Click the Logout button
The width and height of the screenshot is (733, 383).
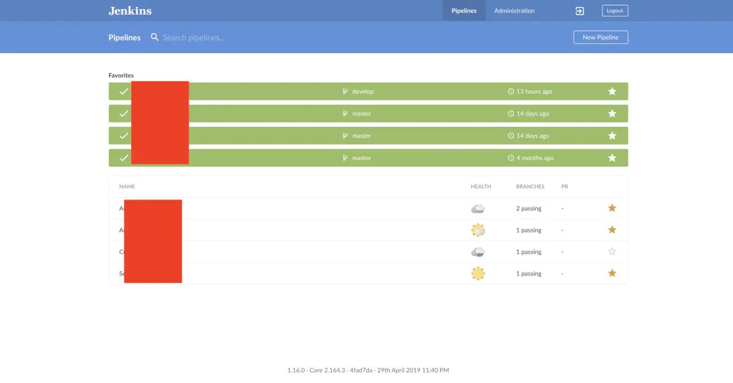tap(614, 10)
